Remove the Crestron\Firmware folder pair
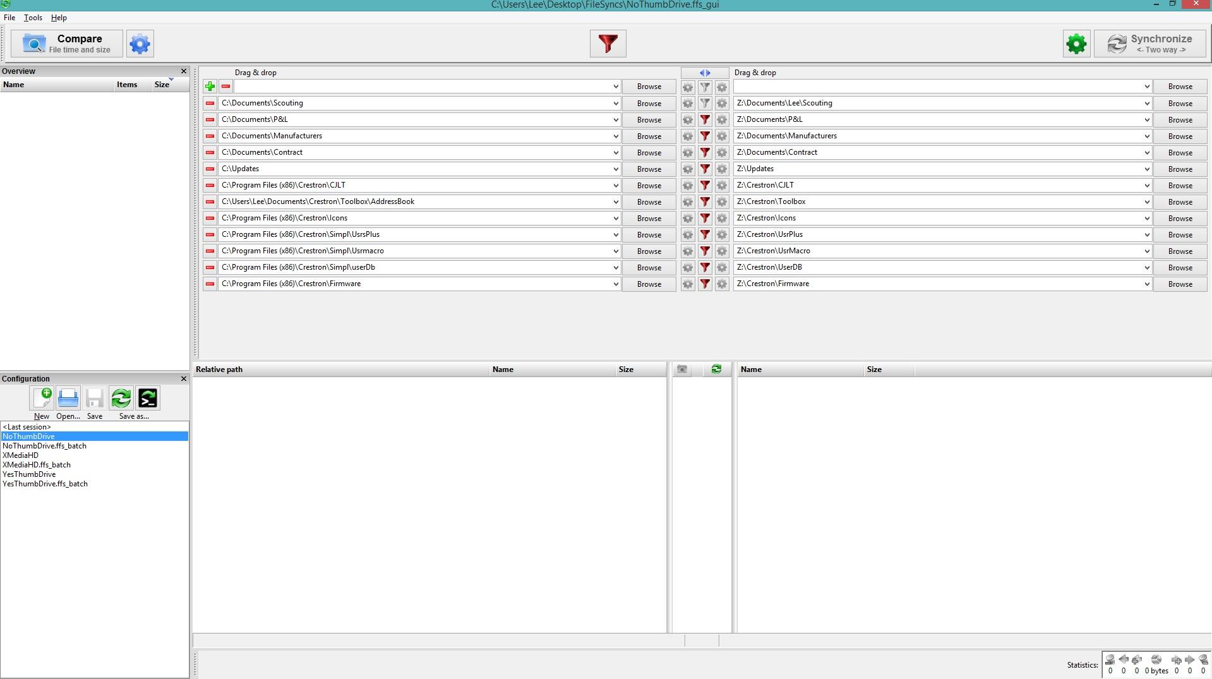The image size is (1212, 679). pos(210,284)
